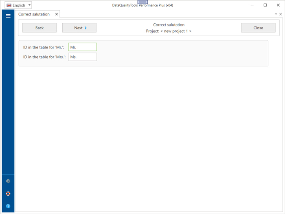Maximize the DataQualityTools window
This screenshot has width=285, height=214.
[265, 5]
